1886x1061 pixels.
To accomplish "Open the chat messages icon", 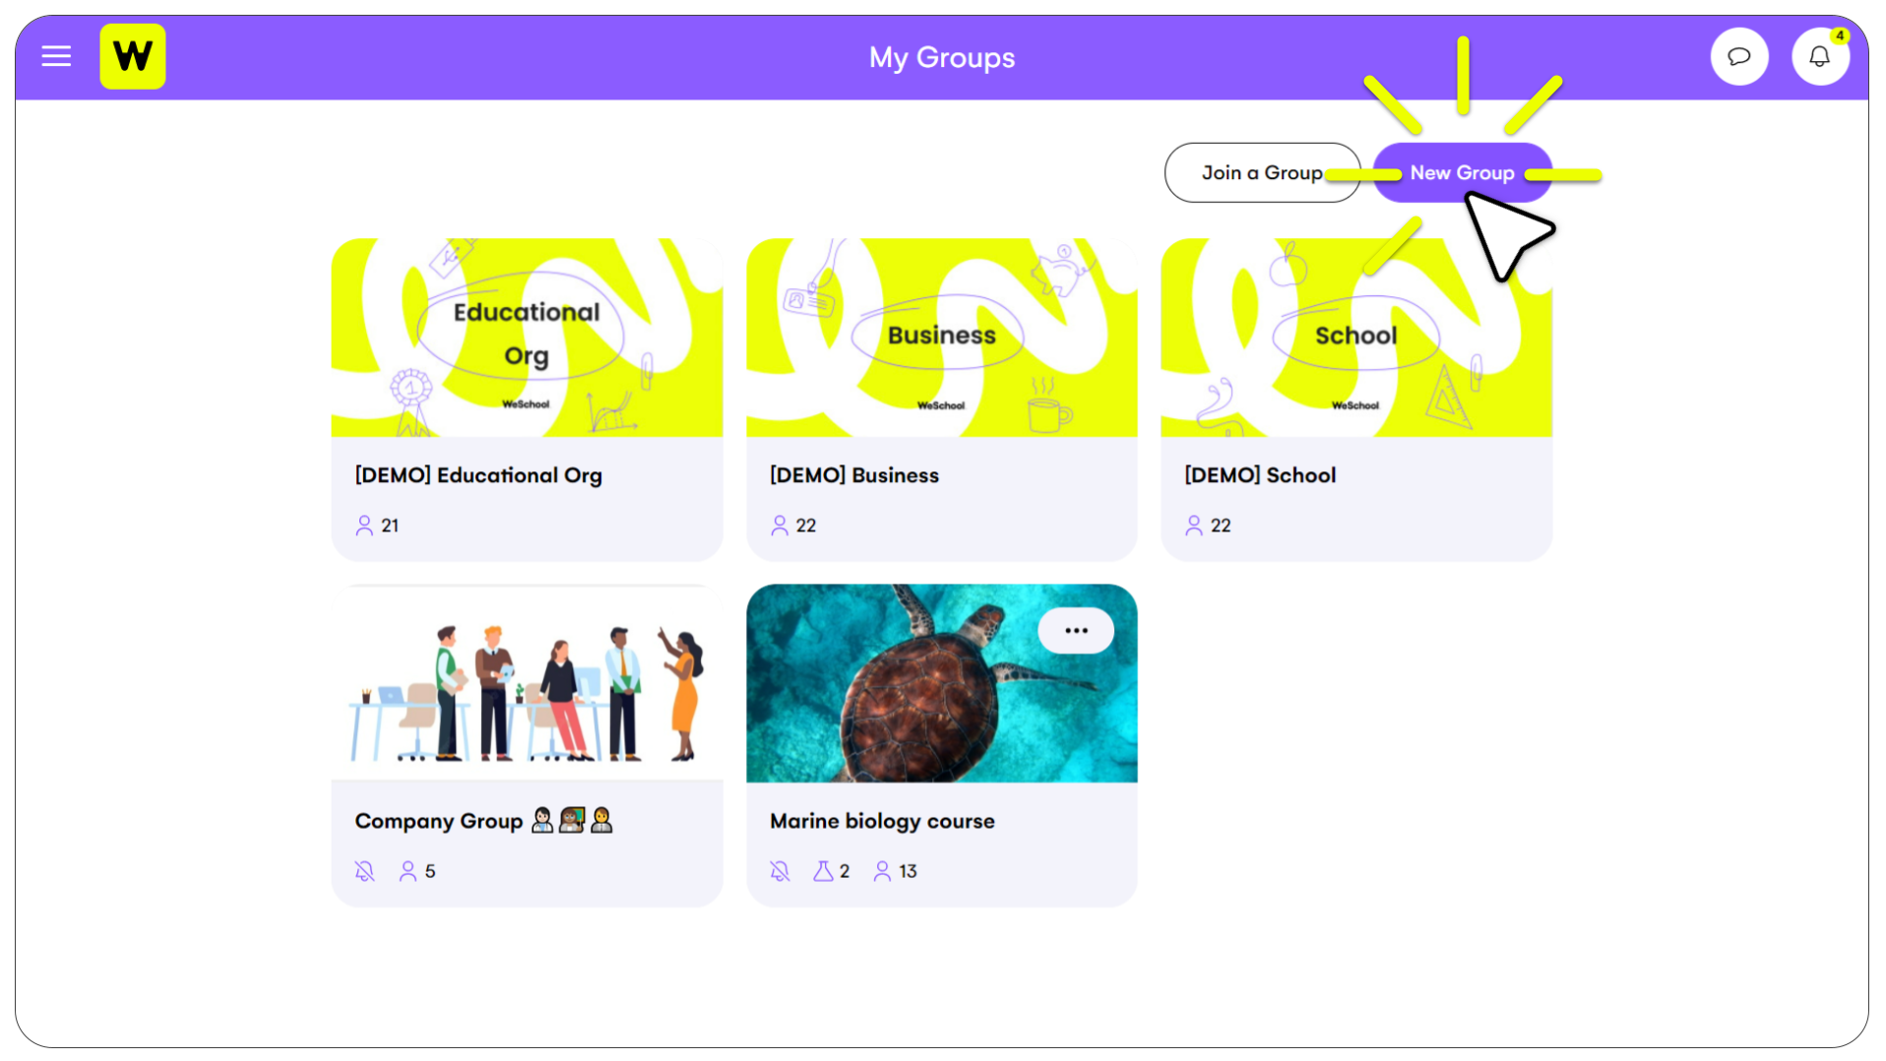I will (1739, 56).
